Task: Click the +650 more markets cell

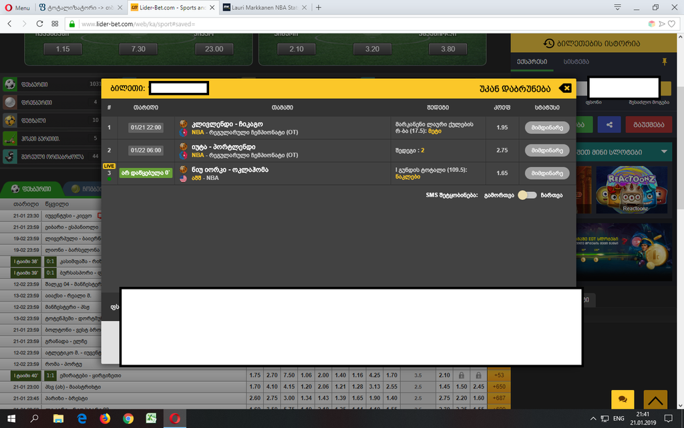Action: (x=499, y=387)
